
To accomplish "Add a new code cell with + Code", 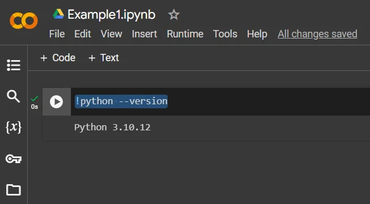I will tap(58, 58).
